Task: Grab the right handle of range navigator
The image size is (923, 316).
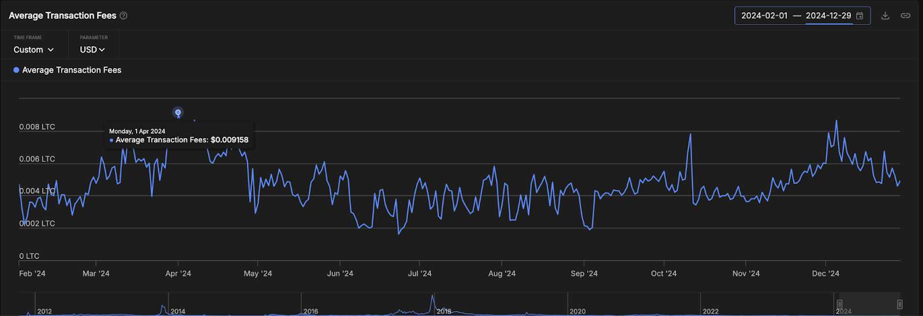Action: [x=899, y=304]
